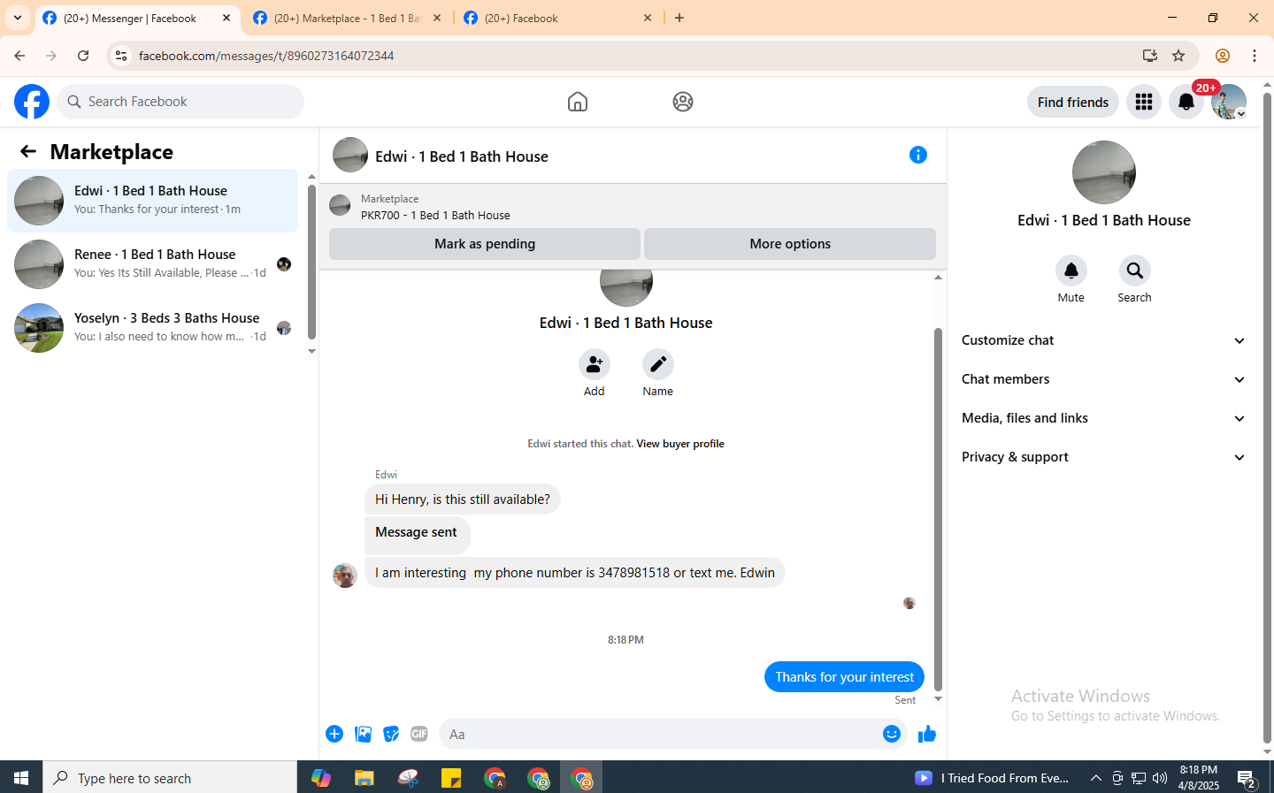Click the chat messages scrollbar
1274x793 pixels.
pyautogui.click(x=939, y=510)
